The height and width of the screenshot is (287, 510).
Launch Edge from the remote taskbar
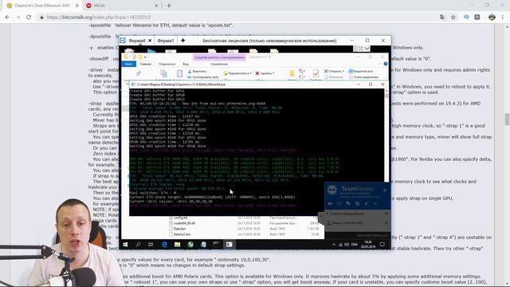pyautogui.click(x=164, y=245)
